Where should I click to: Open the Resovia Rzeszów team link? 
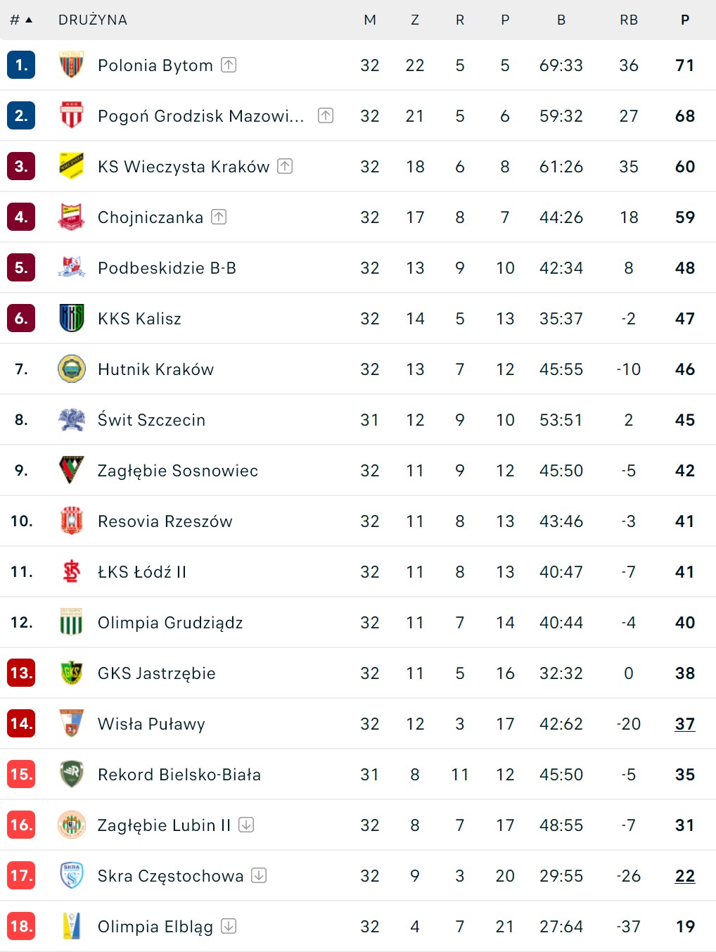click(x=165, y=521)
